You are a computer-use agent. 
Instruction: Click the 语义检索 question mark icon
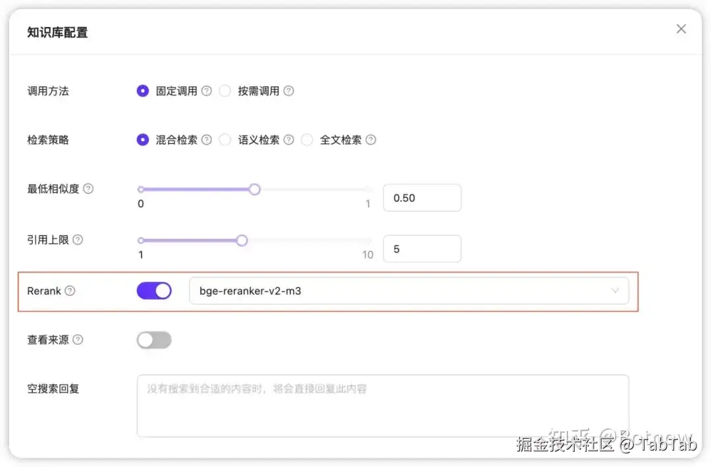pos(288,139)
